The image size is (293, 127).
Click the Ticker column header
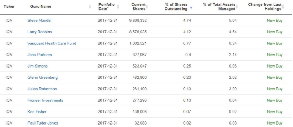(9, 6)
